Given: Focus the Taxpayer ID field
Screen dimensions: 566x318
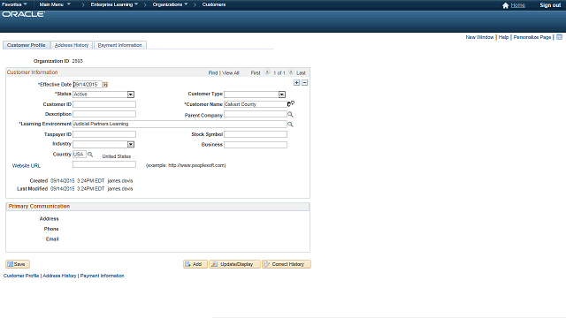Looking at the screenshot, I should tap(104, 134).
